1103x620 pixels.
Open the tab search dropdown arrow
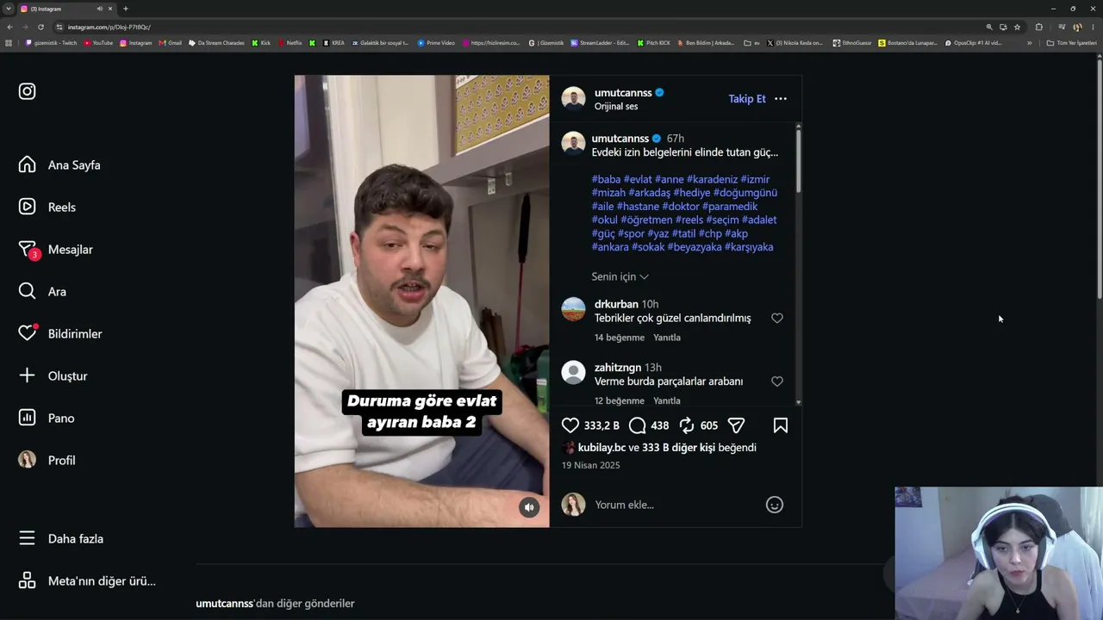[8, 9]
